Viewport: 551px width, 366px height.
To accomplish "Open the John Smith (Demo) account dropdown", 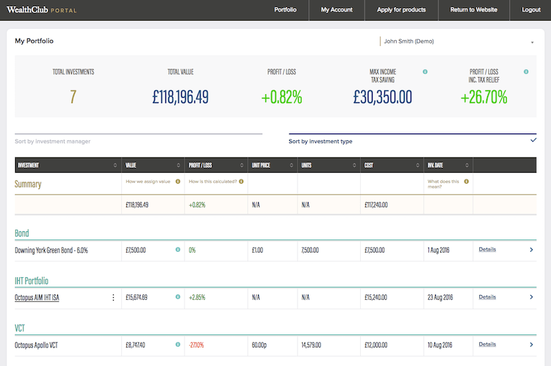I will (x=457, y=41).
